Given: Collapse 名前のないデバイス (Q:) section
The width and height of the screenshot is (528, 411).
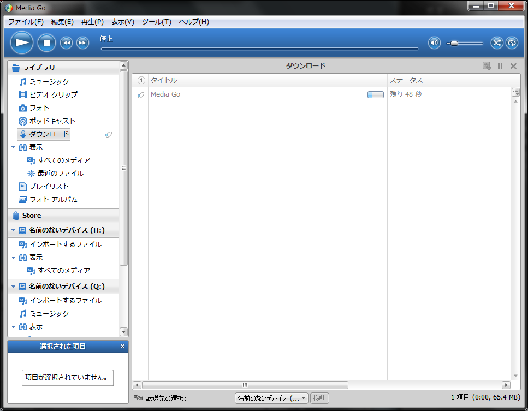Looking at the screenshot, I should (14, 287).
